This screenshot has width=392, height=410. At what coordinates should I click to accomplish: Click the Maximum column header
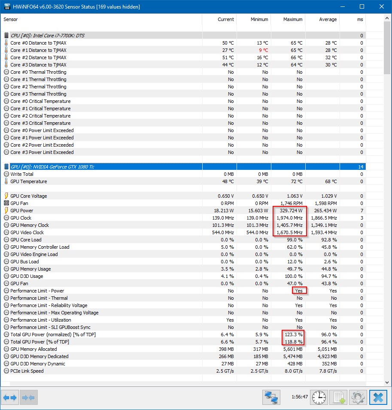(x=288, y=19)
